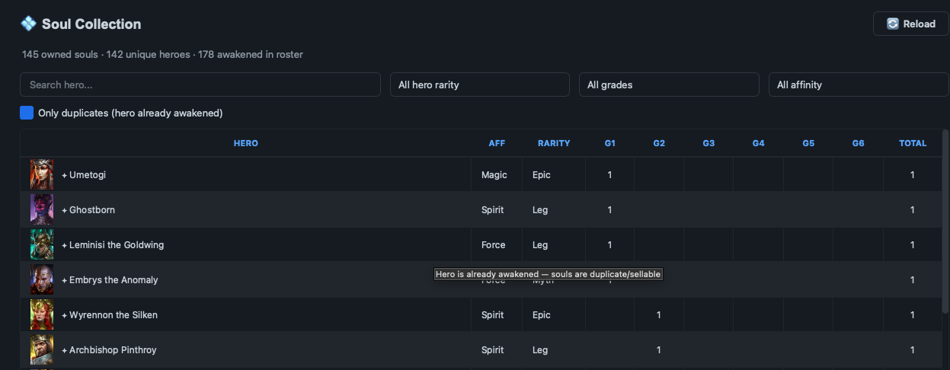Viewport: 950px width, 370px height.
Task: Sort by the TOTAL column header
Action: [913, 143]
